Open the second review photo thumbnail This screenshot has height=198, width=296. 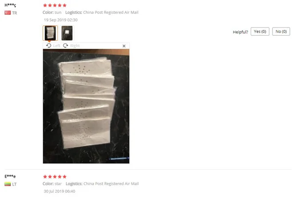(67, 33)
